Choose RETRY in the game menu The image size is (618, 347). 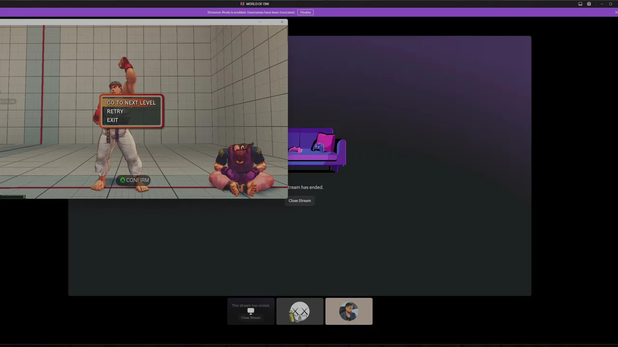pos(115,111)
